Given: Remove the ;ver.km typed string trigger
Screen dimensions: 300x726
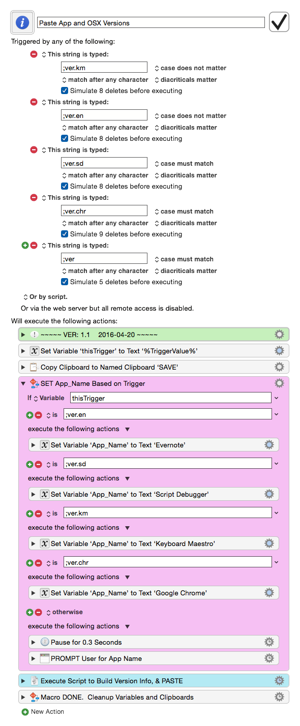Looking at the screenshot, I should (34, 54).
